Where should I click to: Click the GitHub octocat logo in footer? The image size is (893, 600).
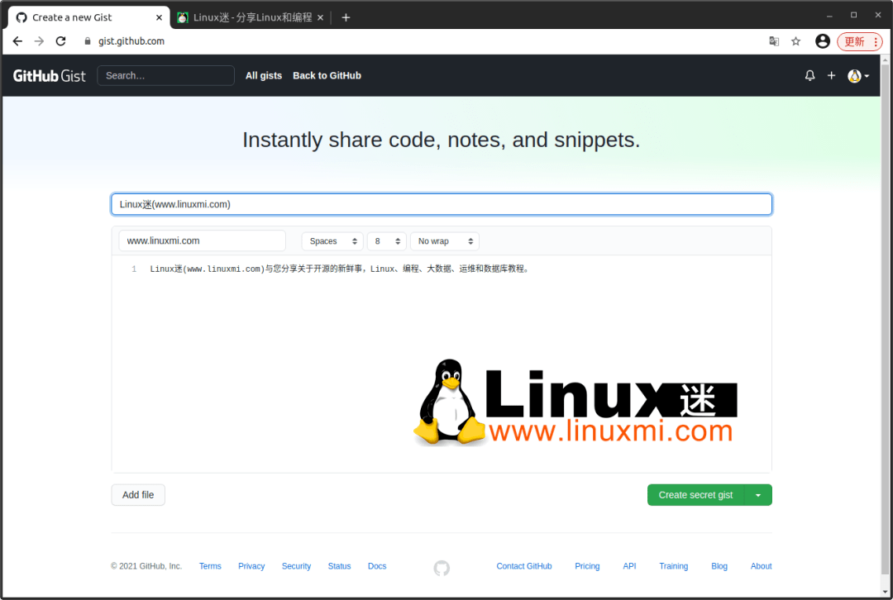click(441, 568)
